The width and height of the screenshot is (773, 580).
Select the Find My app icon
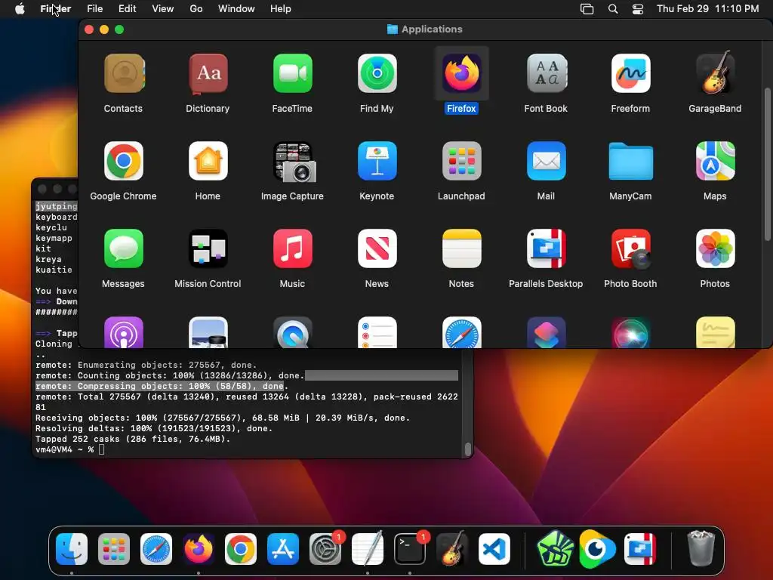point(377,74)
